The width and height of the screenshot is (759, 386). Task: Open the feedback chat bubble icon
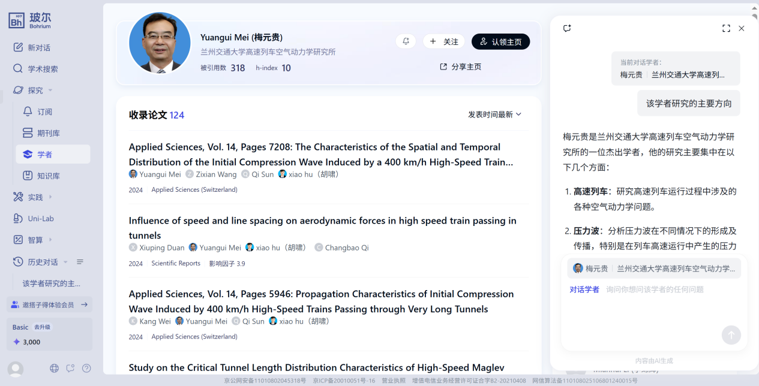(x=70, y=368)
